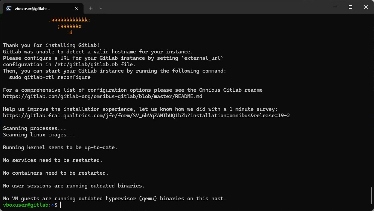Viewport: 374px width, 211px height.
Task: Minimize the terminal window
Action: click(x=335, y=7)
